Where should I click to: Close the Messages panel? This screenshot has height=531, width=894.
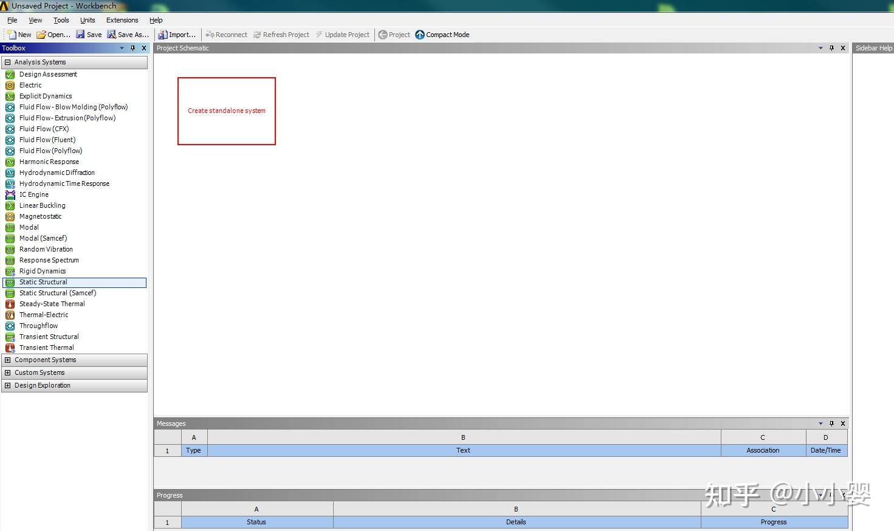[843, 423]
